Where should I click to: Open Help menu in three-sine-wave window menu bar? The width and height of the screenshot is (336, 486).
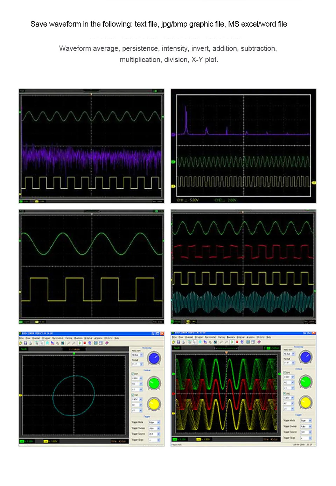269,337
